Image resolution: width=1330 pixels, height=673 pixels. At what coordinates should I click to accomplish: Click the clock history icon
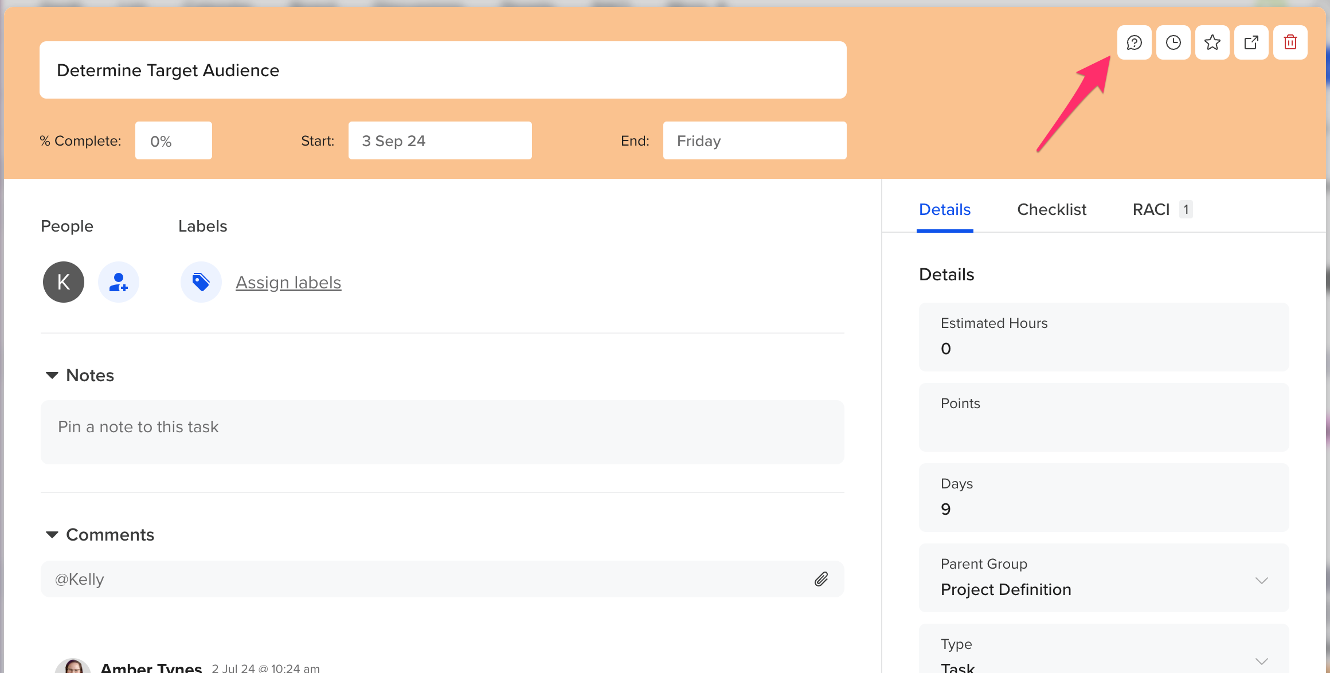click(1173, 42)
